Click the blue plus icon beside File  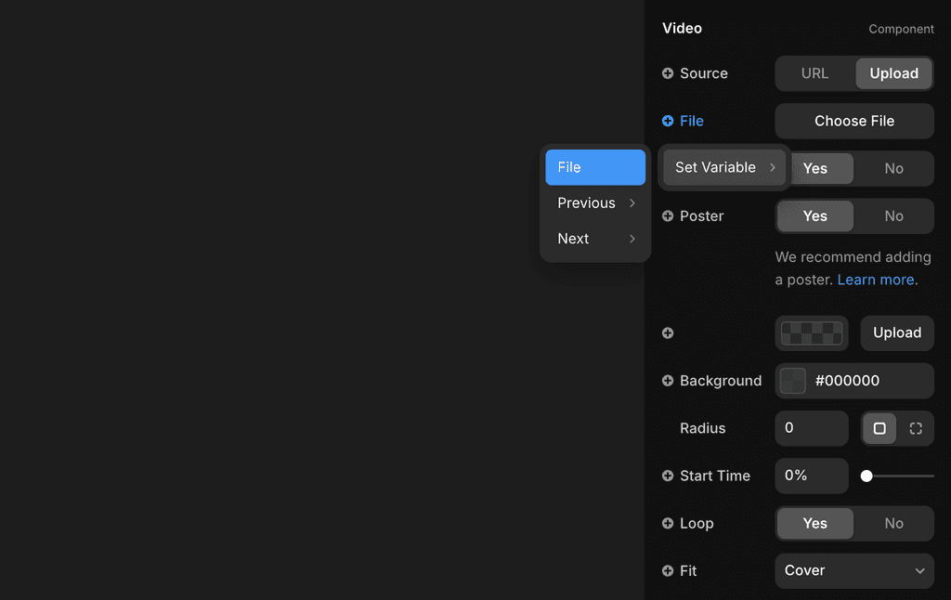tap(668, 121)
